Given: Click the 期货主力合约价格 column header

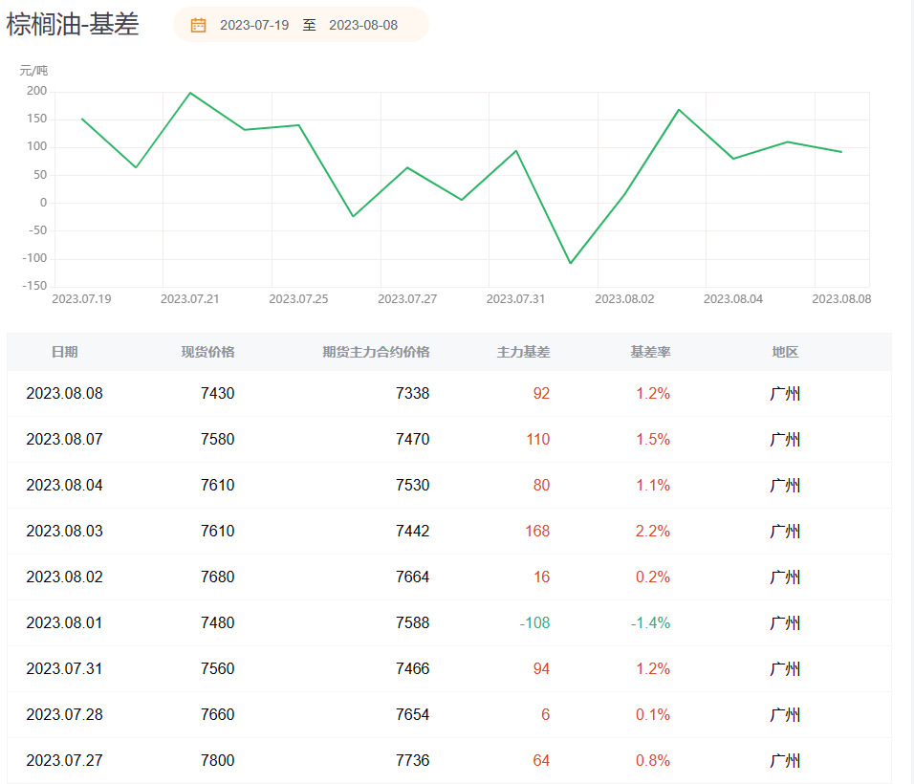Looking at the screenshot, I should 376,352.
